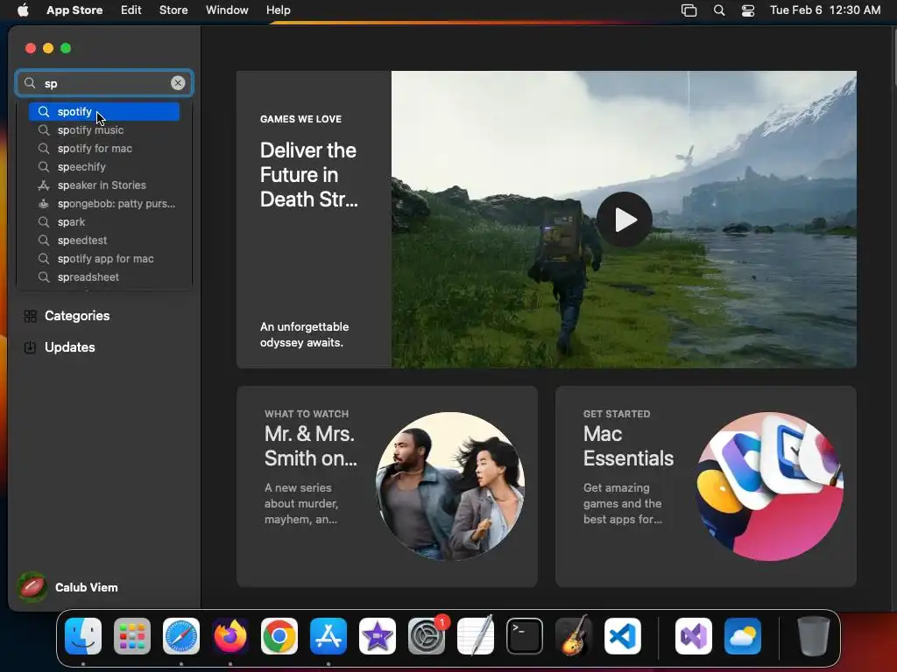
Task: Click the Mac Essentials circular artwork
Action: click(769, 486)
